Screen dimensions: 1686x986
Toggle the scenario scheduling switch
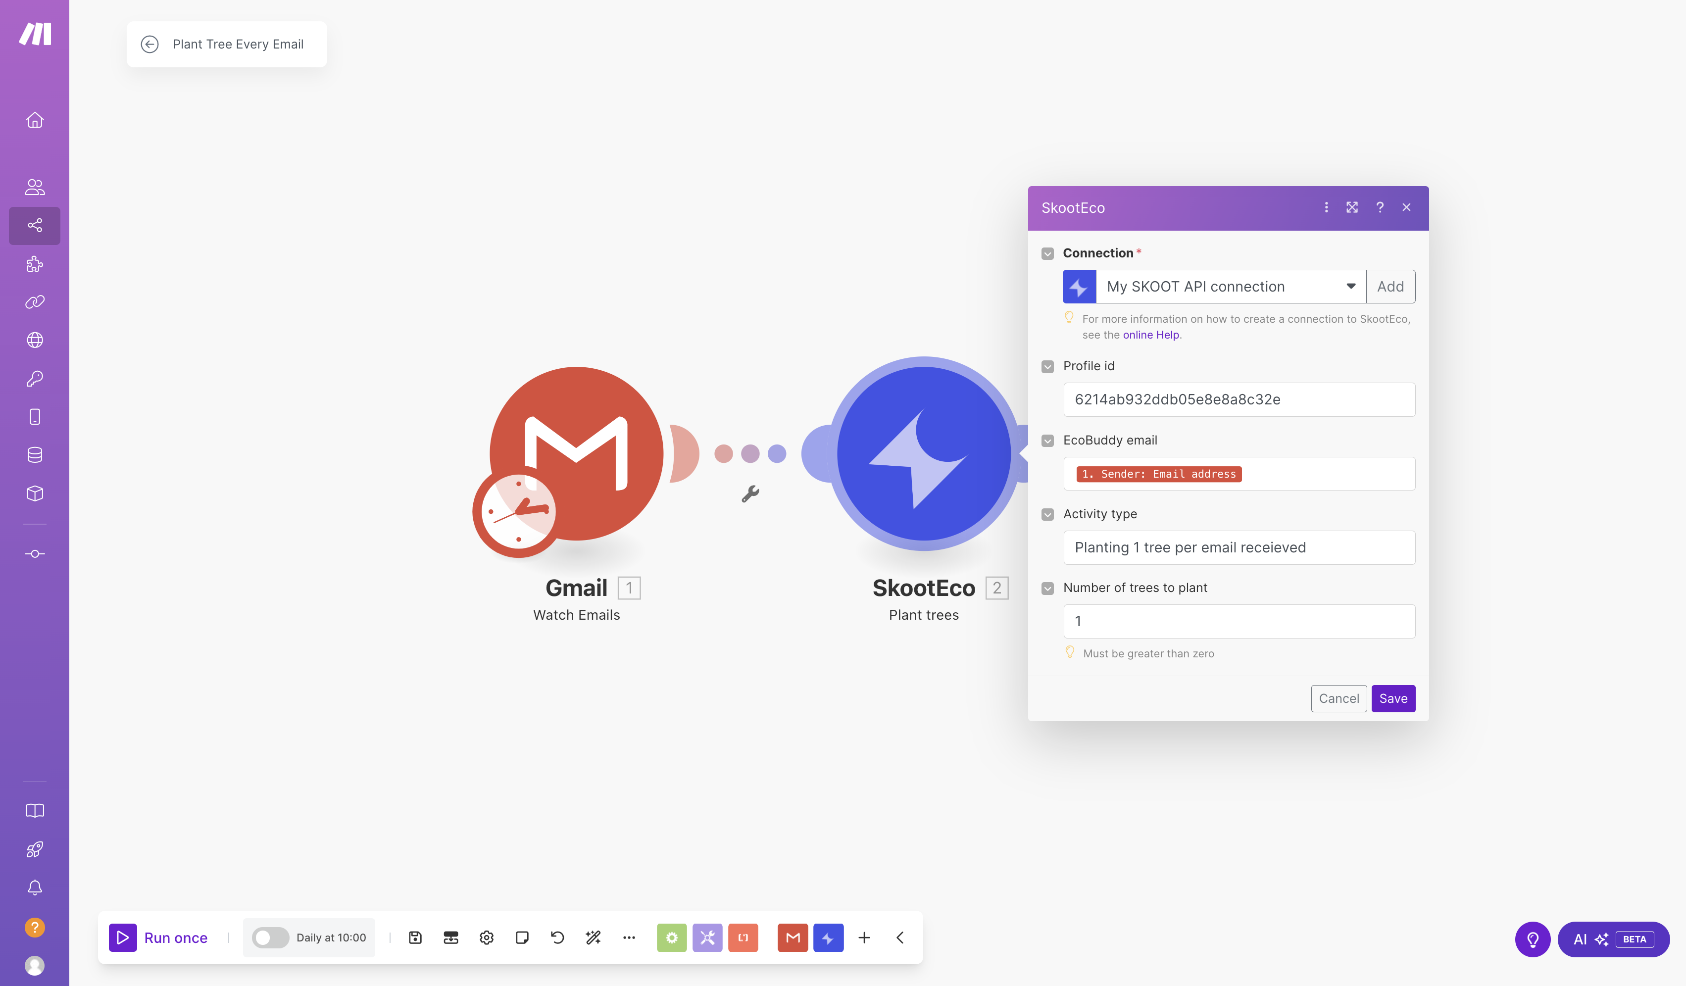click(x=270, y=937)
